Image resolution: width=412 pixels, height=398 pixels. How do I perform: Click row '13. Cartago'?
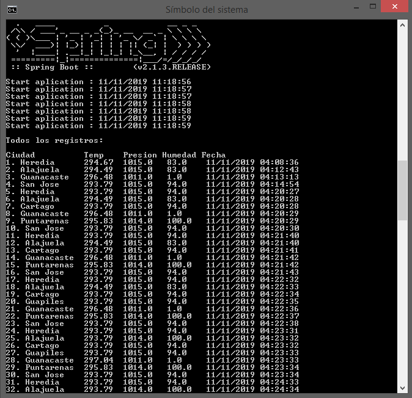click(x=152, y=250)
